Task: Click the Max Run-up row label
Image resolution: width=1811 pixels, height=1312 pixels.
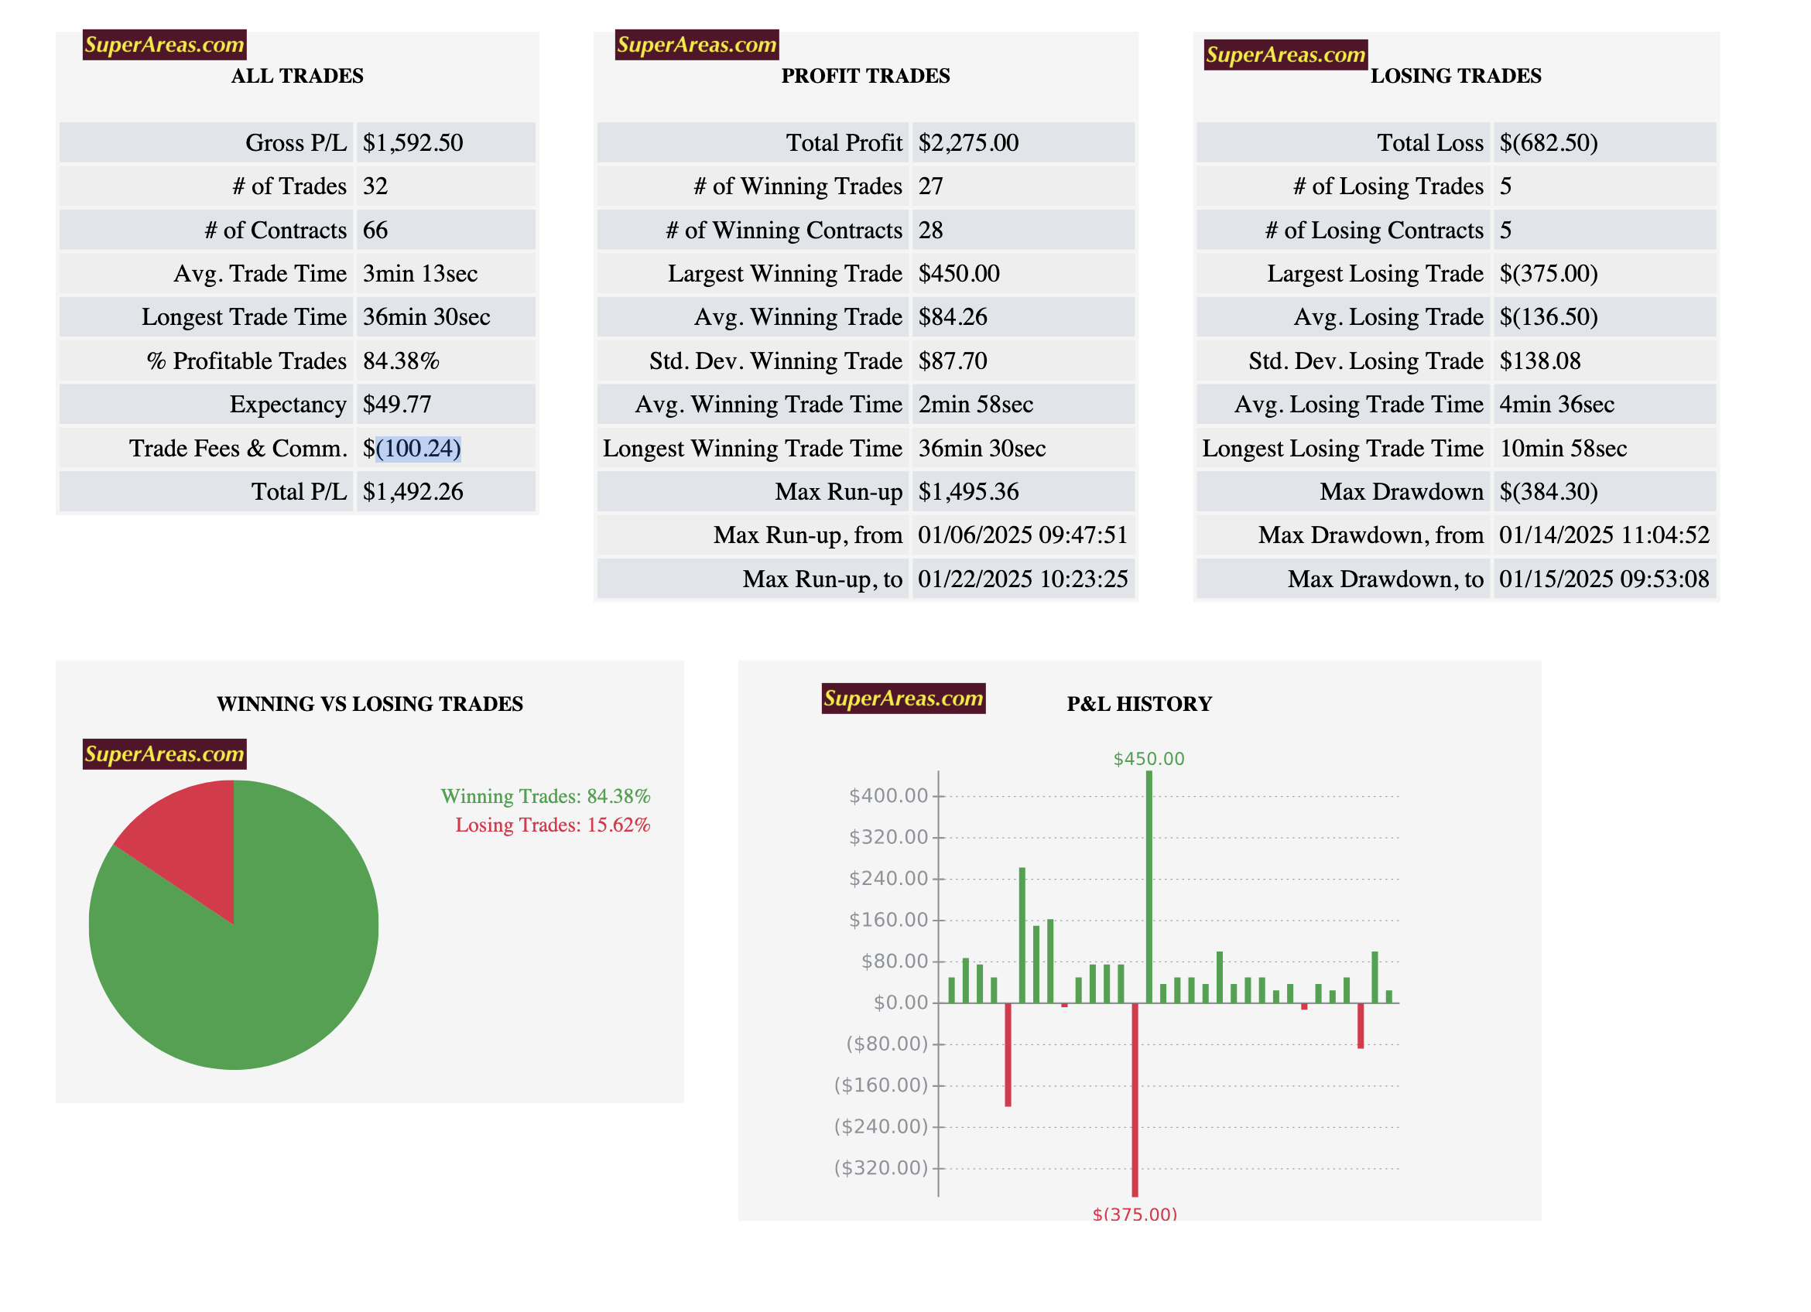Action: point(838,491)
